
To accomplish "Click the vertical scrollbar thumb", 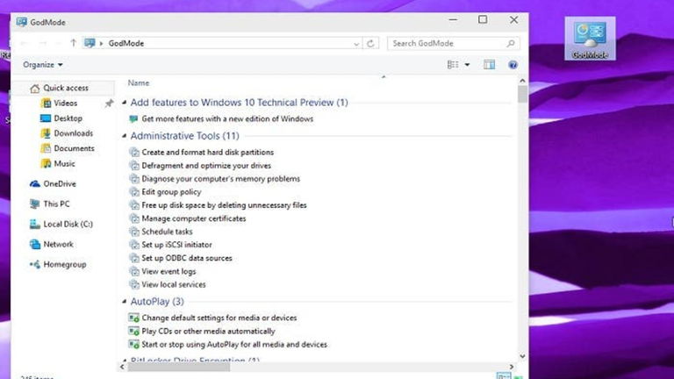I will pos(522,94).
